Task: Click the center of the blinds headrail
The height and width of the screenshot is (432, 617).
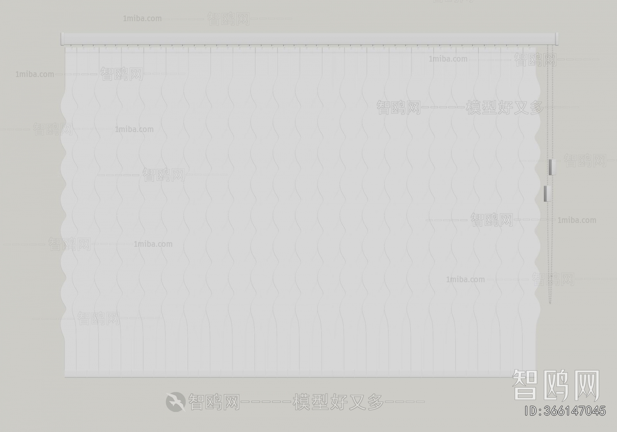Action: click(310, 39)
